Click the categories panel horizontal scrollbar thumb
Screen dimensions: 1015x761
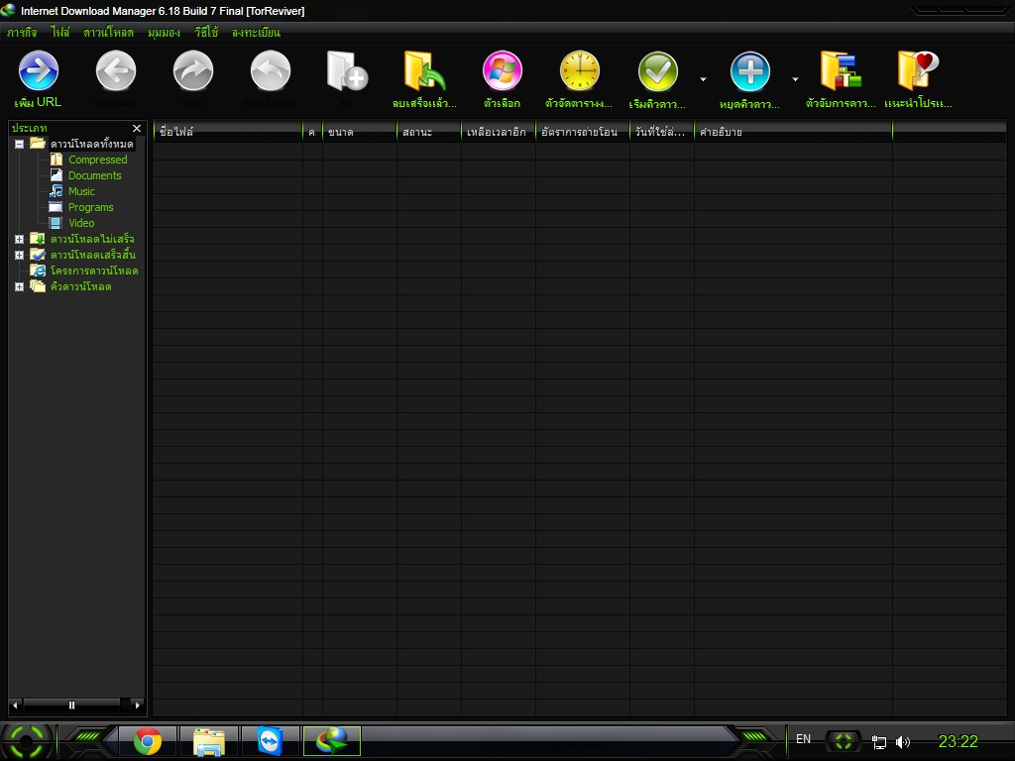pos(71,706)
